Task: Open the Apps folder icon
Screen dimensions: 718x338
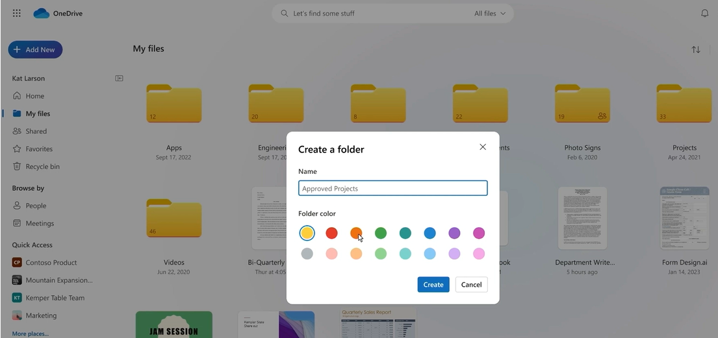Action: [173, 104]
